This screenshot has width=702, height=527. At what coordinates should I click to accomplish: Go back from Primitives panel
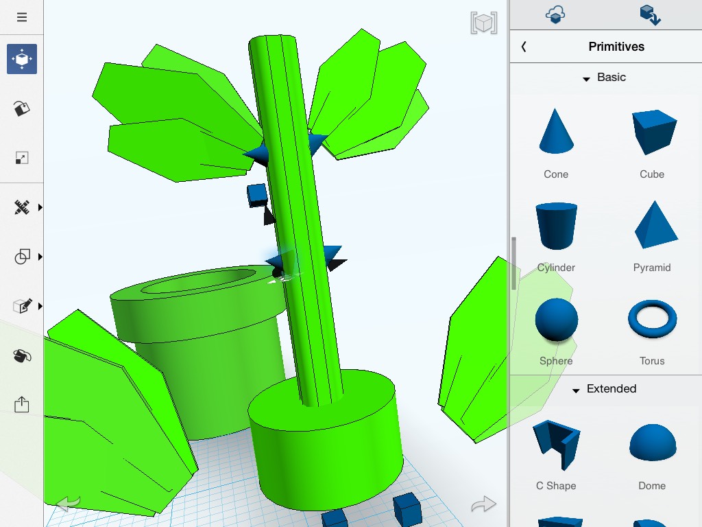(524, 47)
